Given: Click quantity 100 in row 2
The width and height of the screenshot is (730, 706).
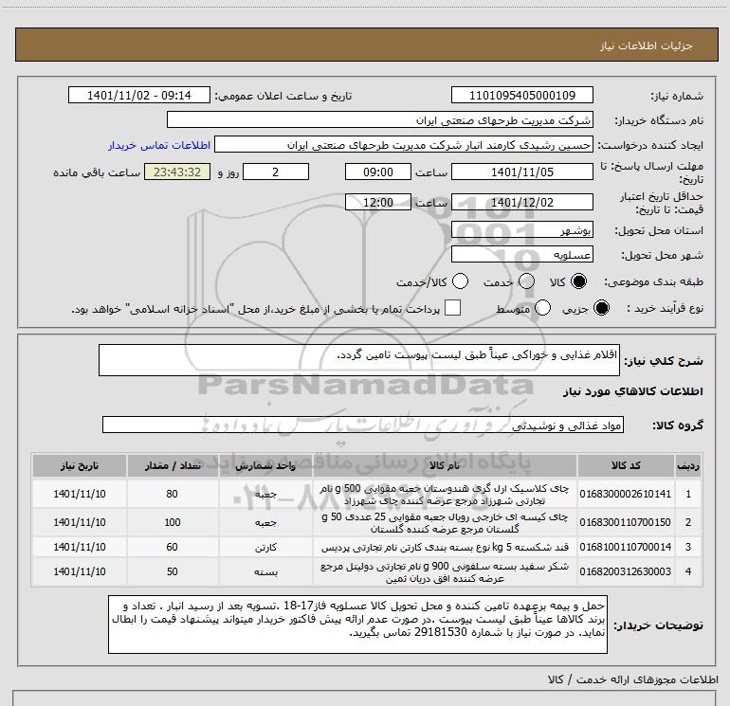Looking at the screenshot, I should 173,522.
